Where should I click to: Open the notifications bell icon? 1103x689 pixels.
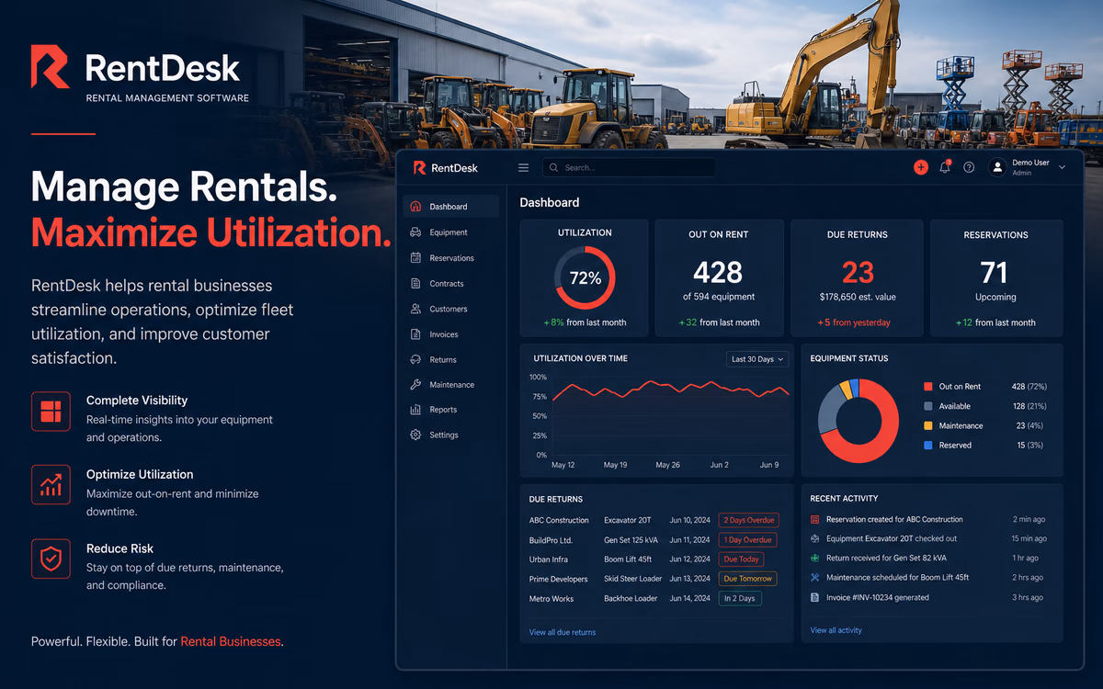pyautogui.click(x=945, y=167)
